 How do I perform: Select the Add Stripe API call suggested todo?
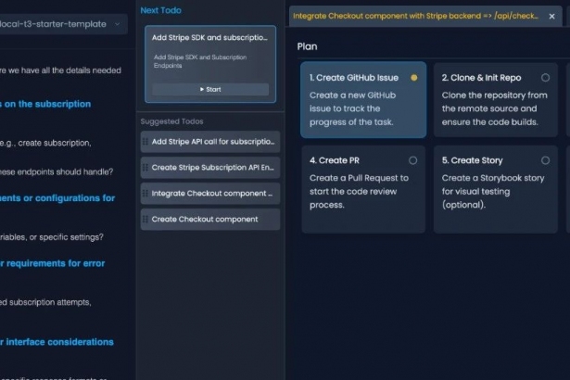click(x=210, y=142)
